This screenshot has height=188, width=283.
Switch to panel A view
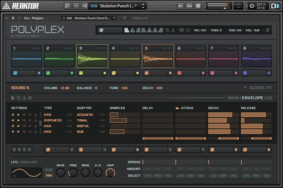tap(7, 18)
